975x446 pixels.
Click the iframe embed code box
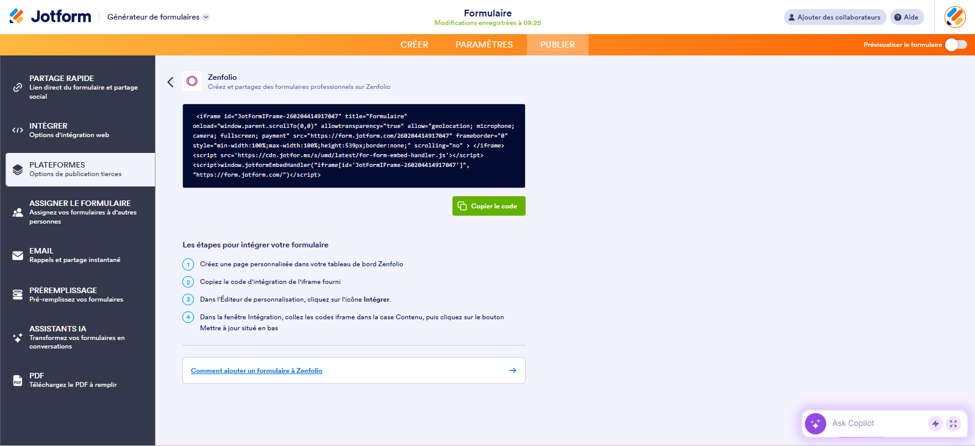[x=354, y=146]
